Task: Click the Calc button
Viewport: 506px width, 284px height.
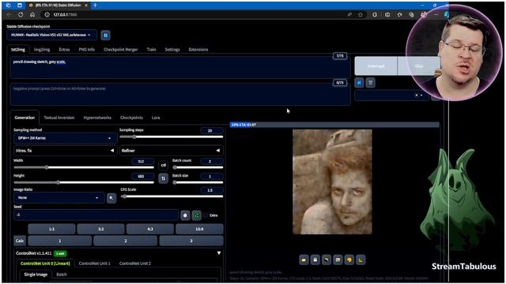Action: tap(20, 241)
